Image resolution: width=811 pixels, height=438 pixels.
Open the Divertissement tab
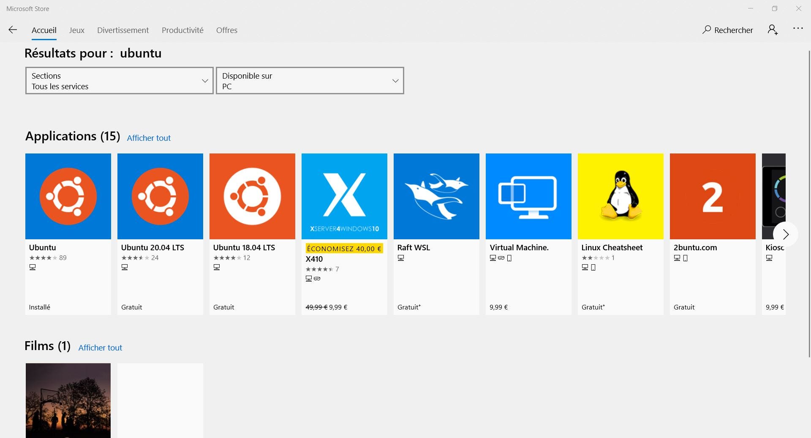123,30
